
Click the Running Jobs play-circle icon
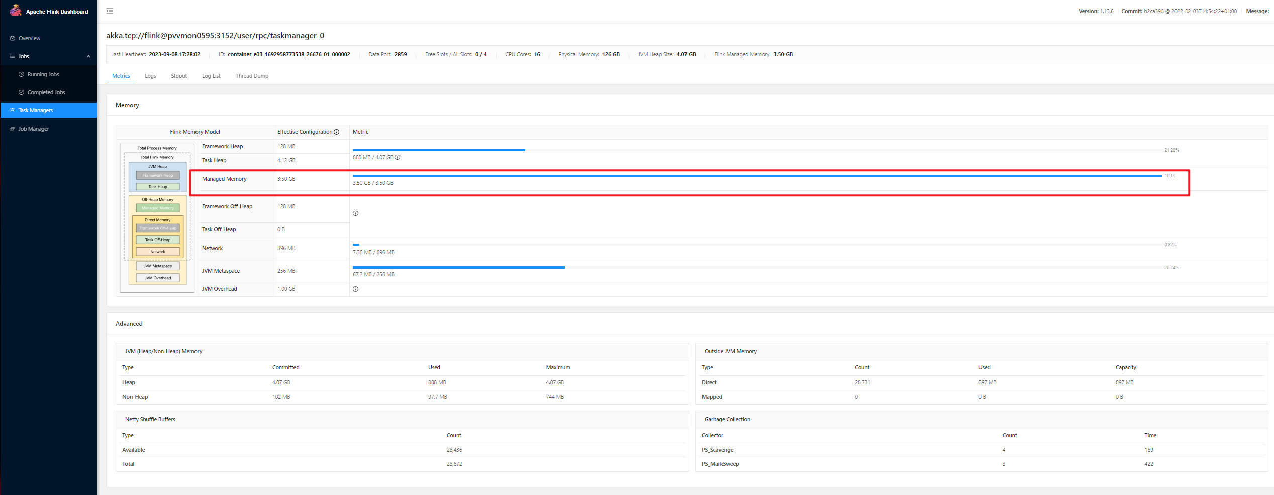(x=22, y=74)
